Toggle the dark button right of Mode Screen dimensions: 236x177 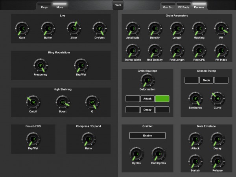pos(221,80)
